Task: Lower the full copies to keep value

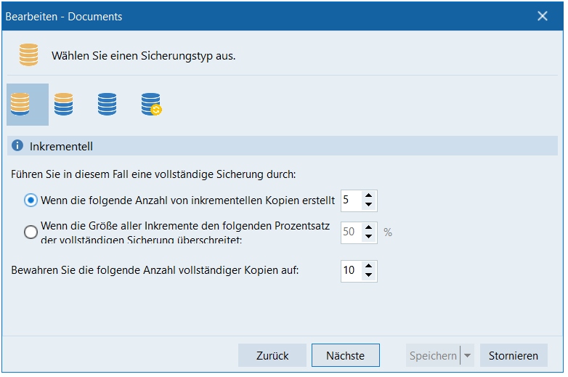Action: point(369,275)
